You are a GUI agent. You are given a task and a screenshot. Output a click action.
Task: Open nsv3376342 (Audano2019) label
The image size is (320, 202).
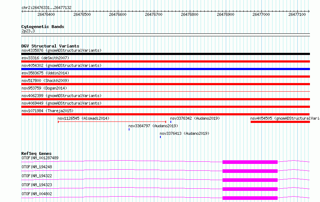[195, 118]
